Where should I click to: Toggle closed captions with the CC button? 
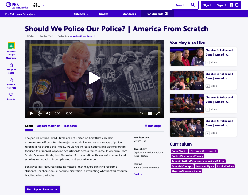tap(150, 113)
